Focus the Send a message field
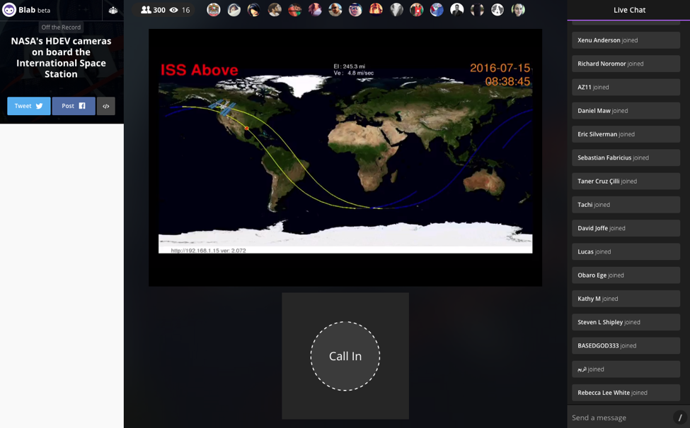 621,417
